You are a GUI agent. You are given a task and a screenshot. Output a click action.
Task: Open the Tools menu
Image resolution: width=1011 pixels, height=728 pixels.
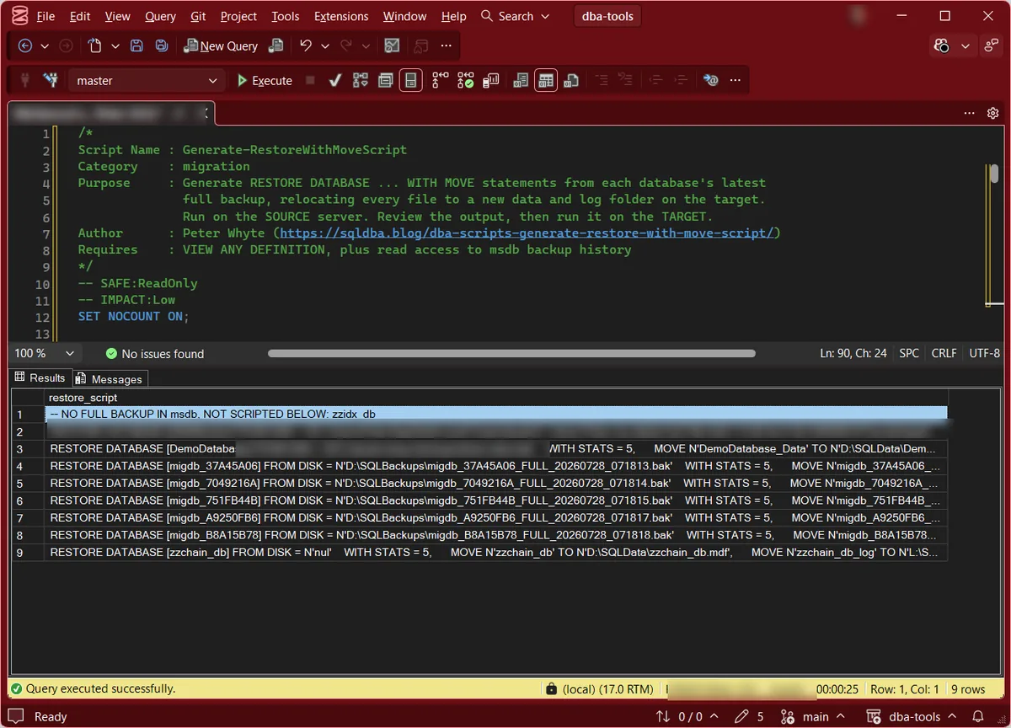(286, 16)
